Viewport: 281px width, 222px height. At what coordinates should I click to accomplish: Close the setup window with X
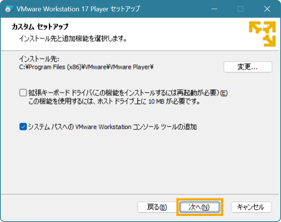click(x=267, y=9)
